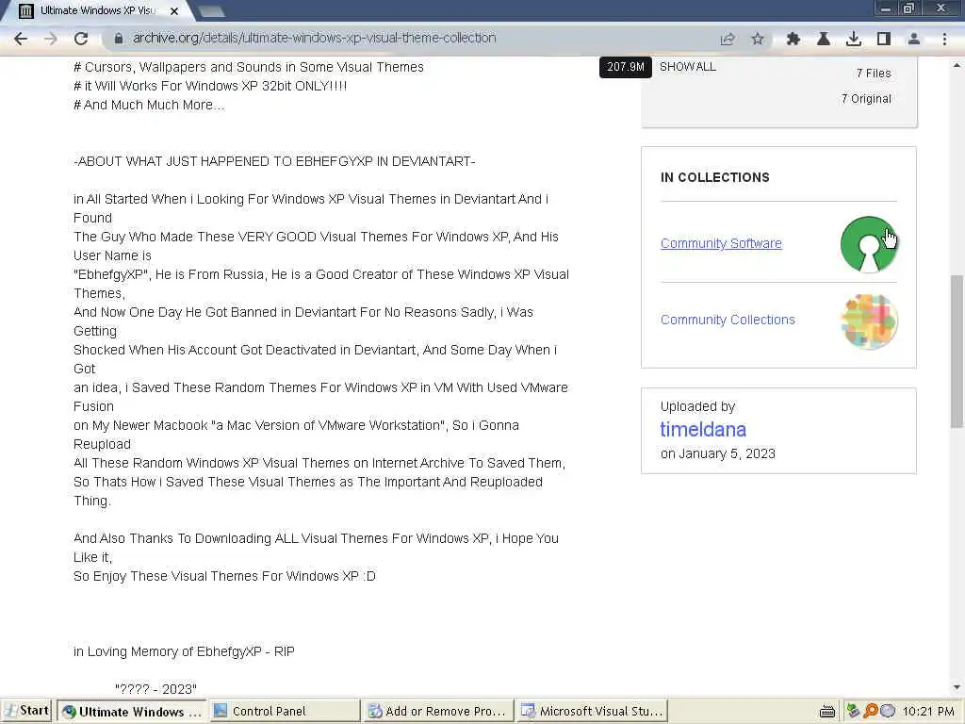Viewport: 965px width, 724px height.
Task: Click line '# And Much Much More...'
Action: tap(149, 105)
